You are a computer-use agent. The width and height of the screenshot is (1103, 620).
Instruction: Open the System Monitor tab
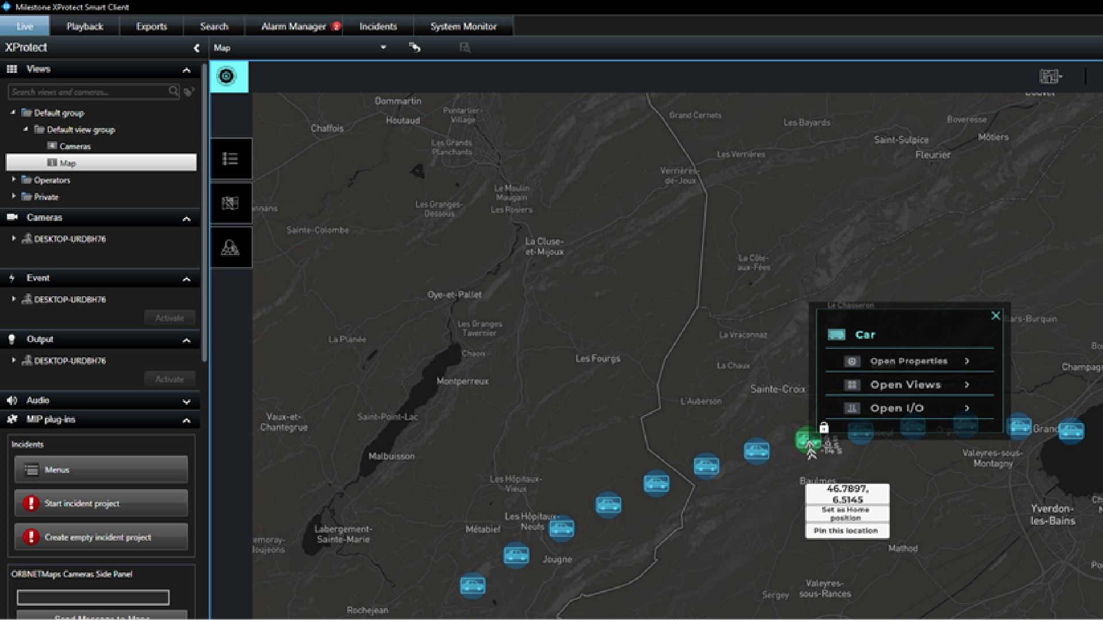[x=464, y=26]
